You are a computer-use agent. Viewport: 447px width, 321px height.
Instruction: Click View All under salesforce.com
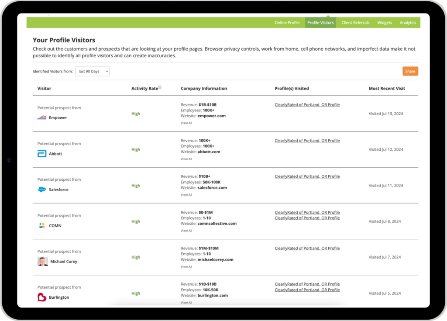[186, 195]
